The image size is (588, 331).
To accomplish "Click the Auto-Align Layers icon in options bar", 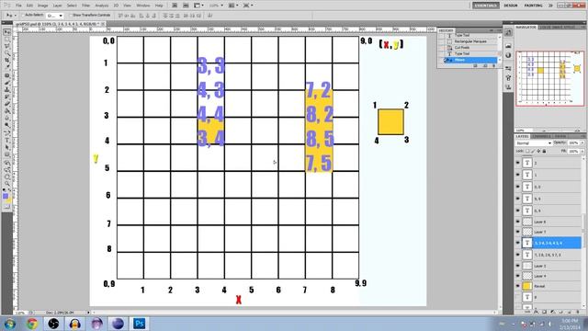I will pyautogui.click(x=210, y=16).
